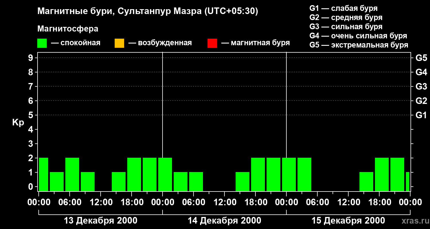
Task: Click the orange 'возбужденная' legend swatch
Action: pyautogui.click(x=119, y=43)
